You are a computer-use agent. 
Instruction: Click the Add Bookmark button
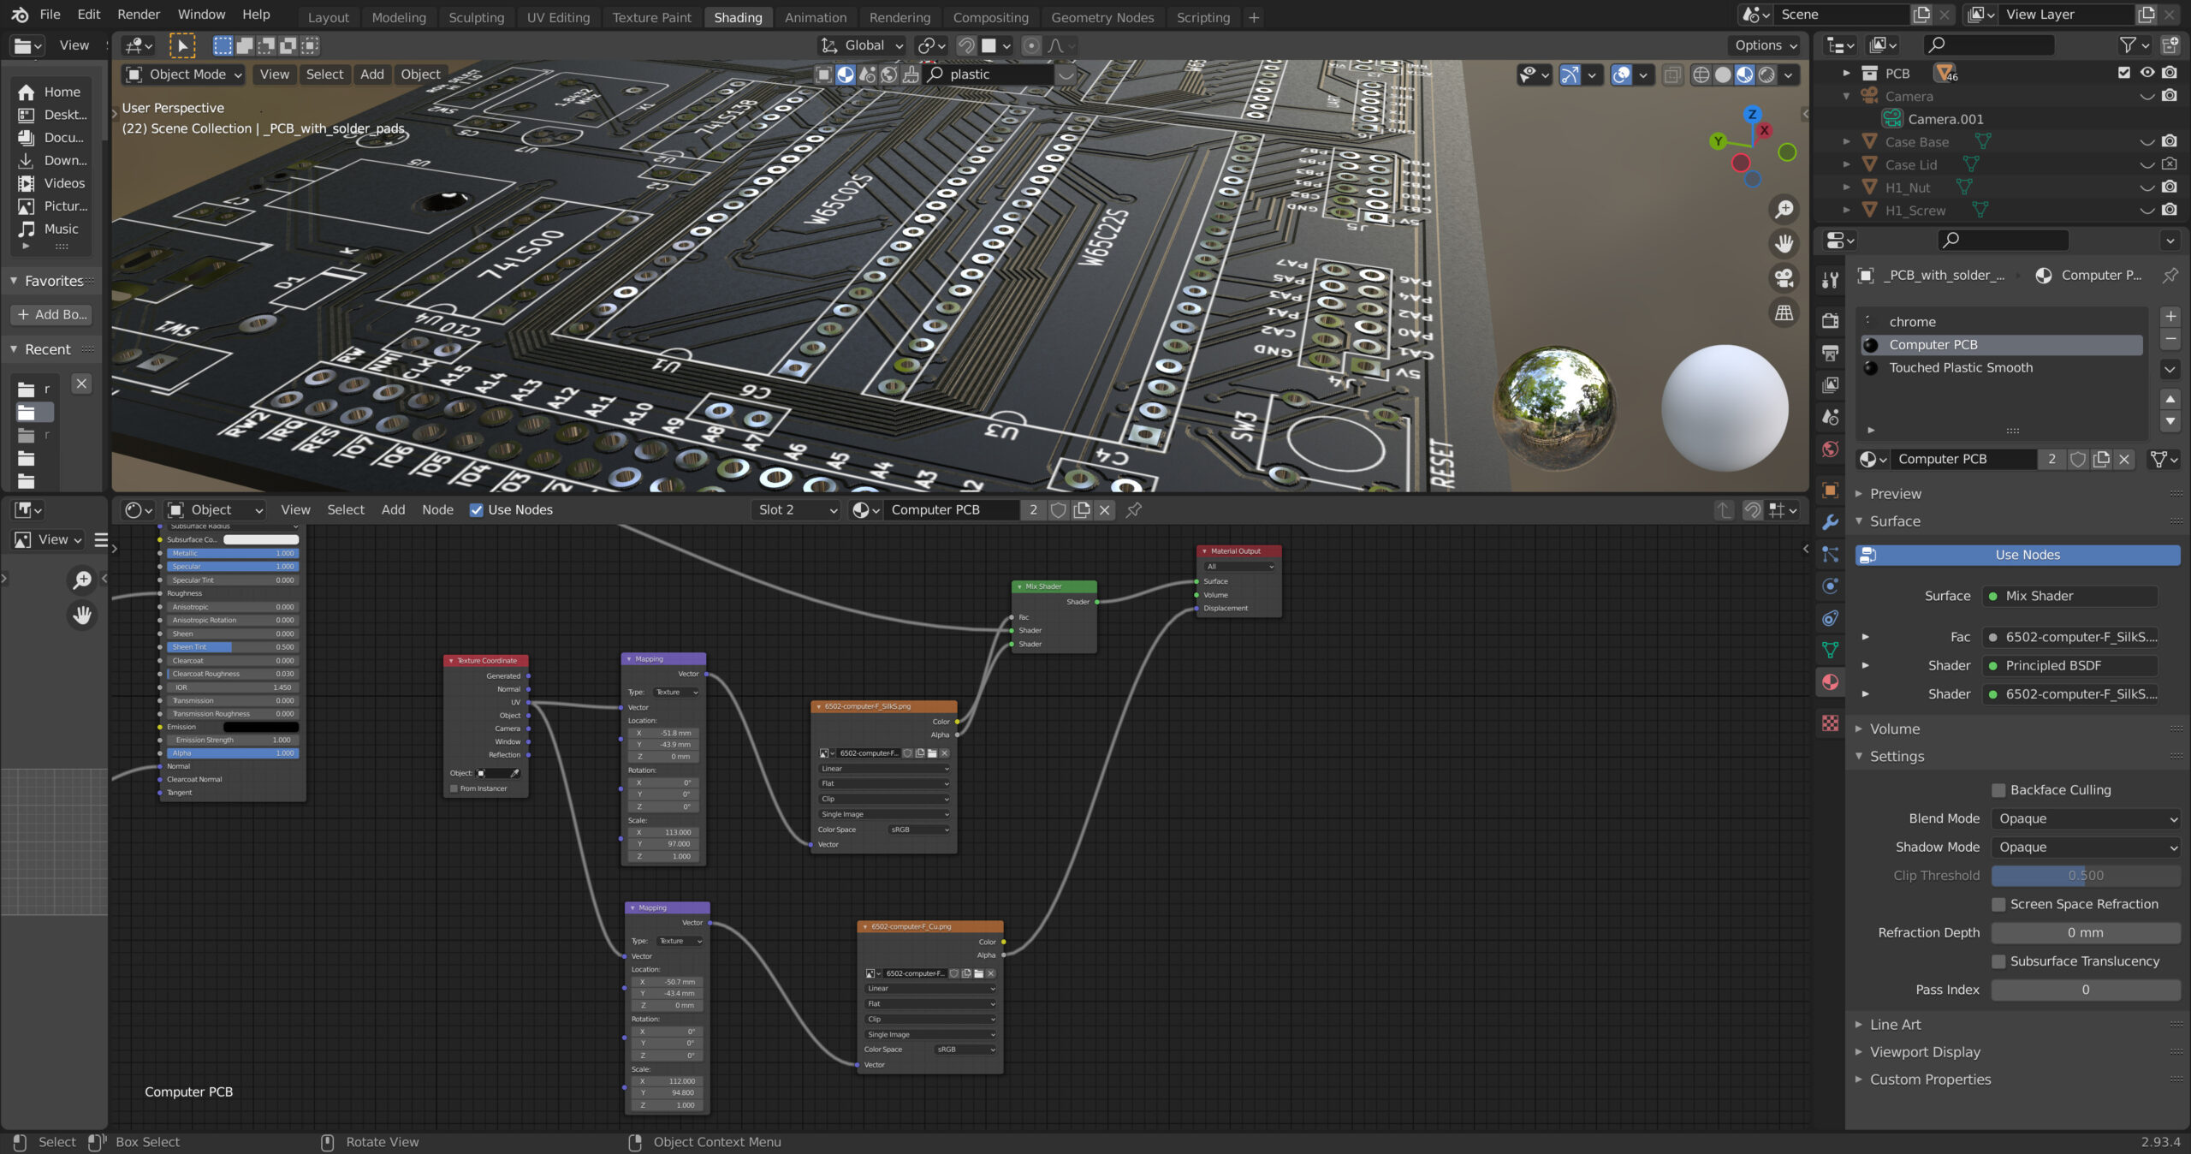point(52,314)
